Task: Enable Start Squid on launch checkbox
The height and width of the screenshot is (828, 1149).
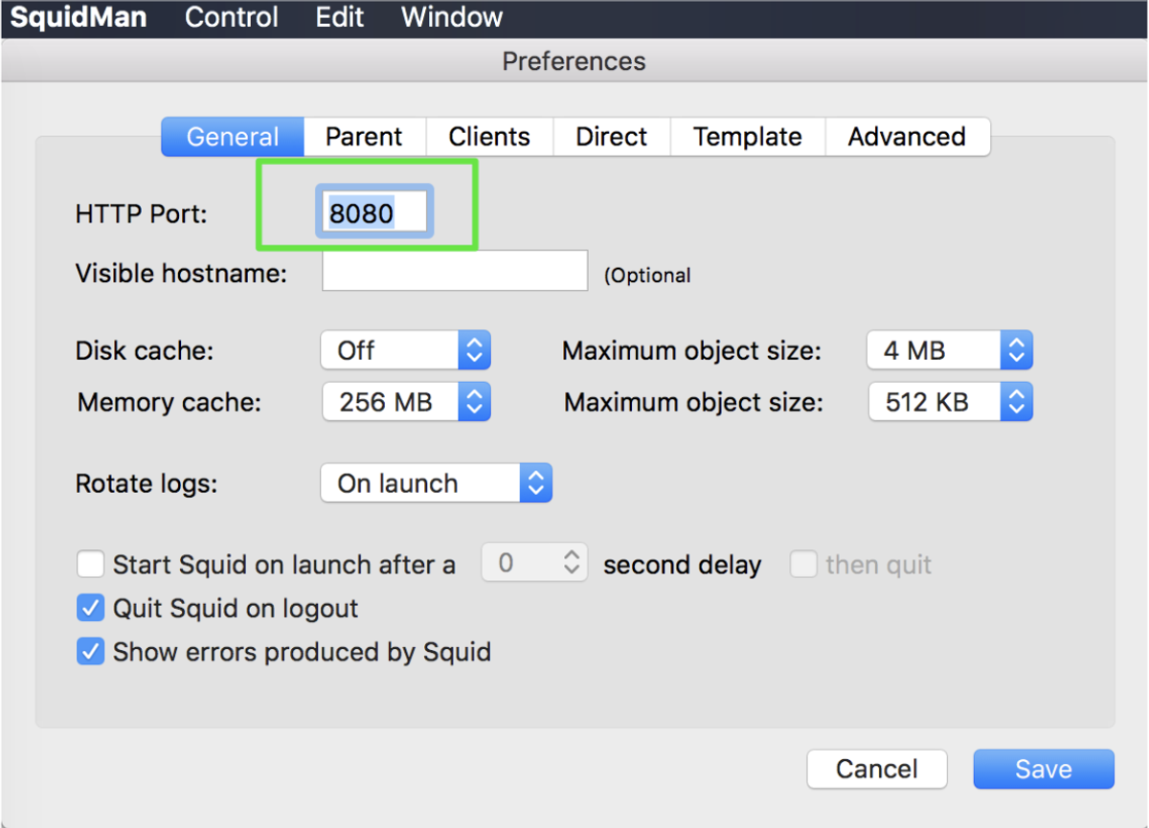Action: pyautogui.click(x=91, y=565)
